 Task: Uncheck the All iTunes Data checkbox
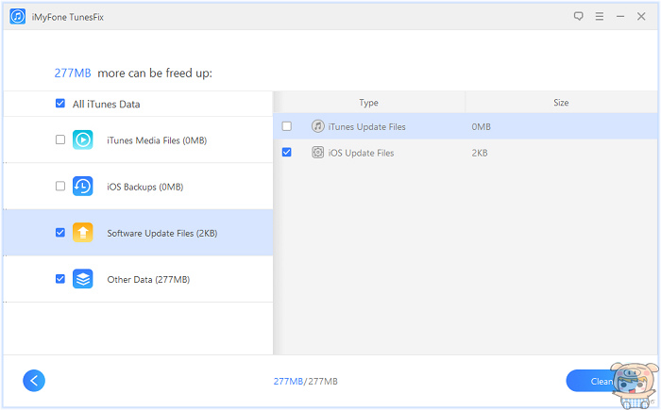click(x=60, y=104)
